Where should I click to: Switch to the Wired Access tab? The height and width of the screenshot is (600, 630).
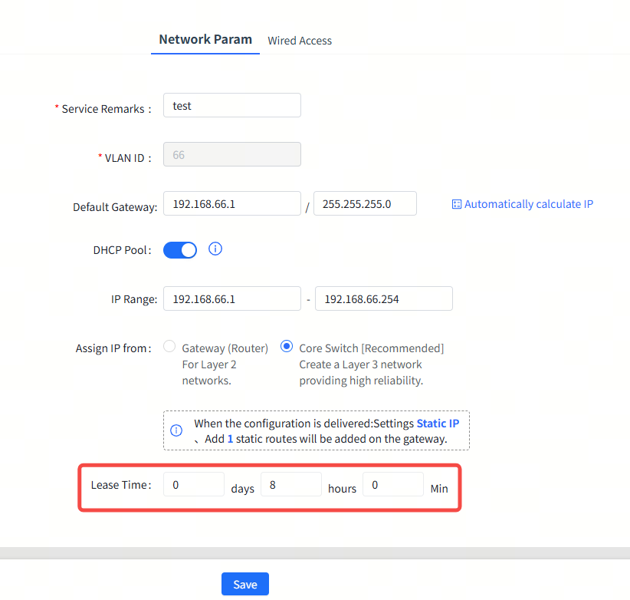pos(300,41)
